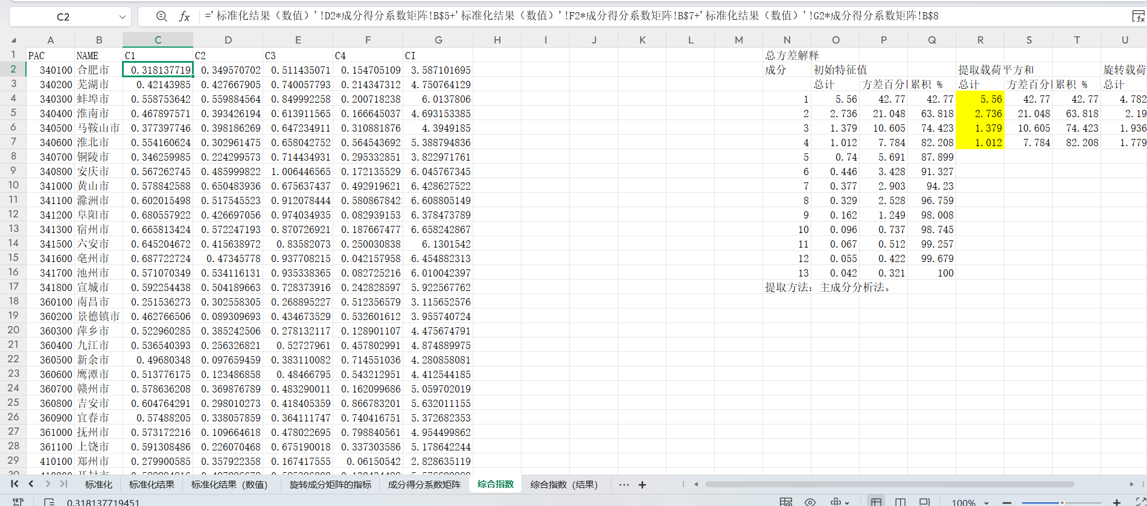
Task: Click the eye reading mode icon
Action: pos(810,502)
